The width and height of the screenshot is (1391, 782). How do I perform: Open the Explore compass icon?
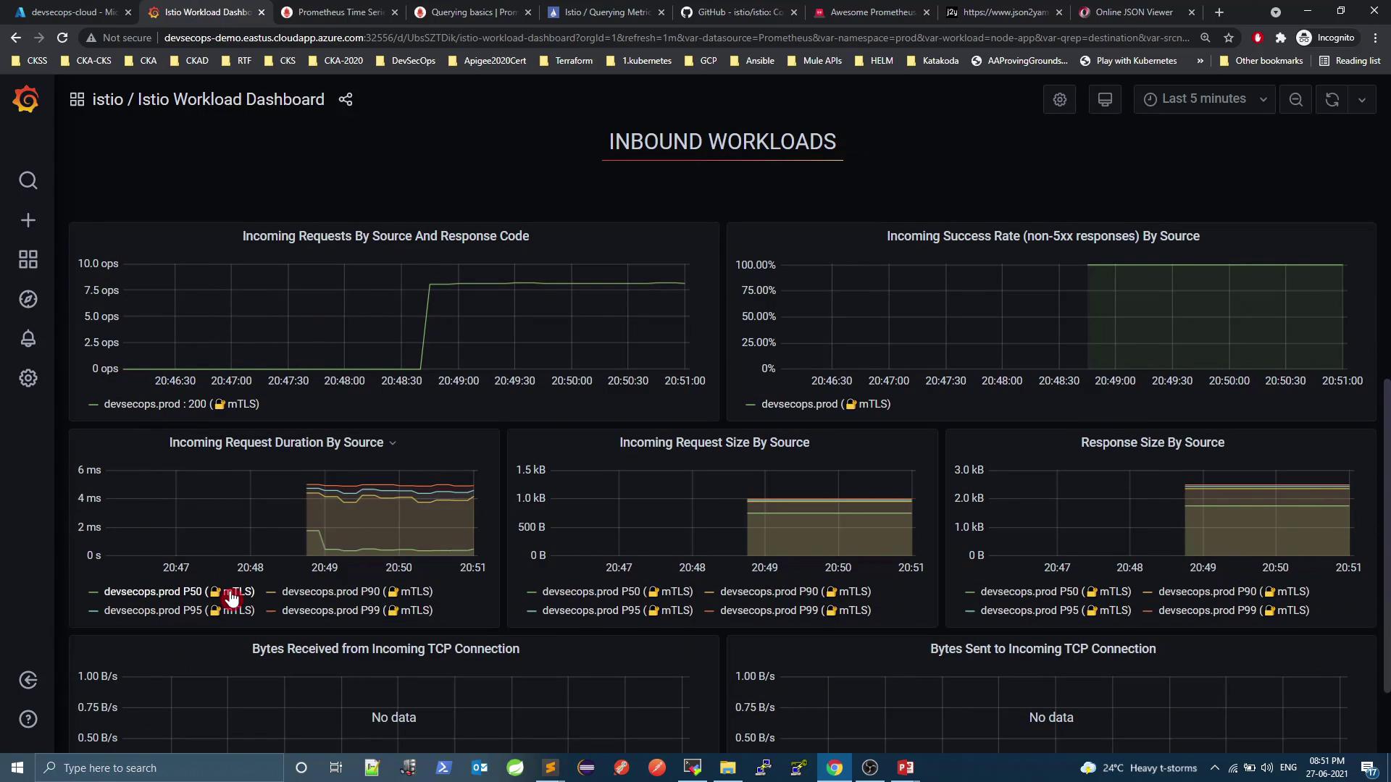click(28, 299)
